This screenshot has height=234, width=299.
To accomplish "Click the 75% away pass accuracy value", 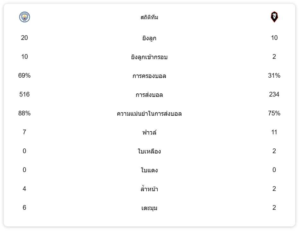I will pyautogui.click(x=274, y=113).
